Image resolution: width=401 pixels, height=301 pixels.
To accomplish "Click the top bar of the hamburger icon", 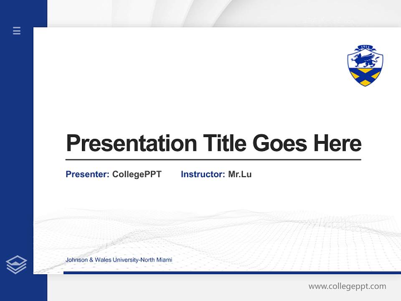I will 16,28.
